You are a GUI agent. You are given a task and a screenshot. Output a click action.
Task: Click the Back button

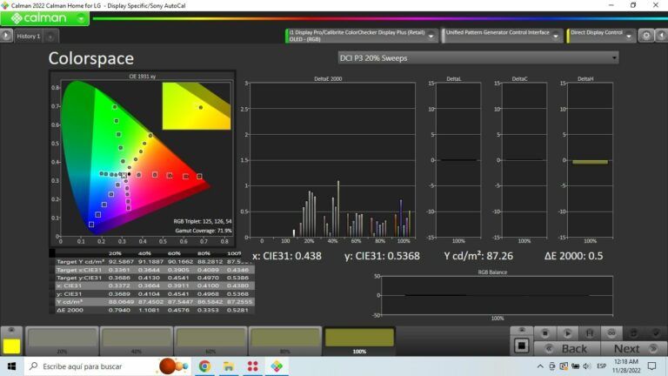pos(574,348)
